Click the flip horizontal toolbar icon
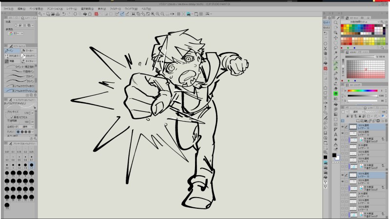This screenshot has height=219, width=390. click(x=172, y=14)
